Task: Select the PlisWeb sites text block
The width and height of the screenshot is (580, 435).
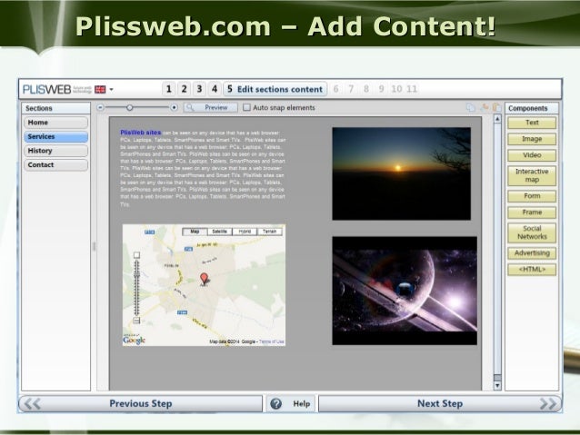Action: click(x=203, y=168)
